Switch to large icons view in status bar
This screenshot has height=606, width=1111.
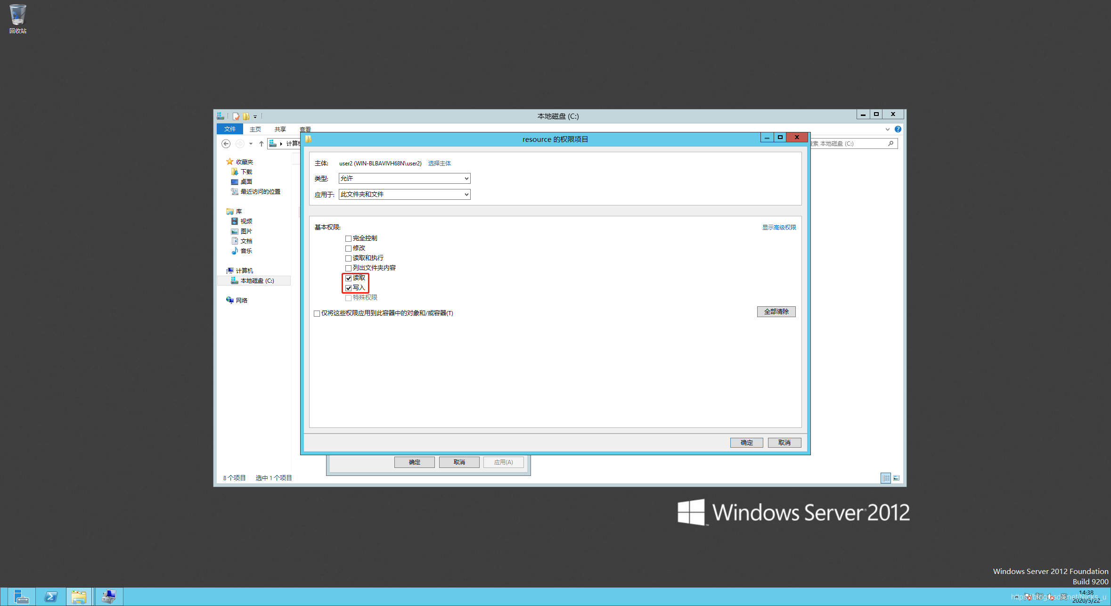[896, 478]
